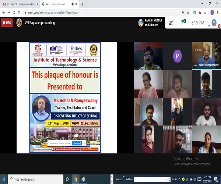This screenshot has height=184, width=221.
Task: Reload the Google Meet page
Action: tap(14, 13)
